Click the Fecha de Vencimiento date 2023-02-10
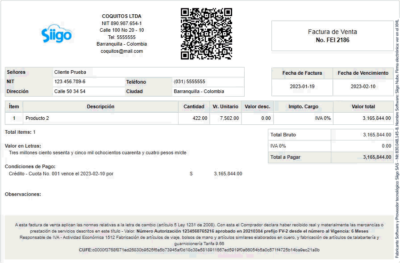This screenshot has width=400, height=263. (x=362, y=86)
